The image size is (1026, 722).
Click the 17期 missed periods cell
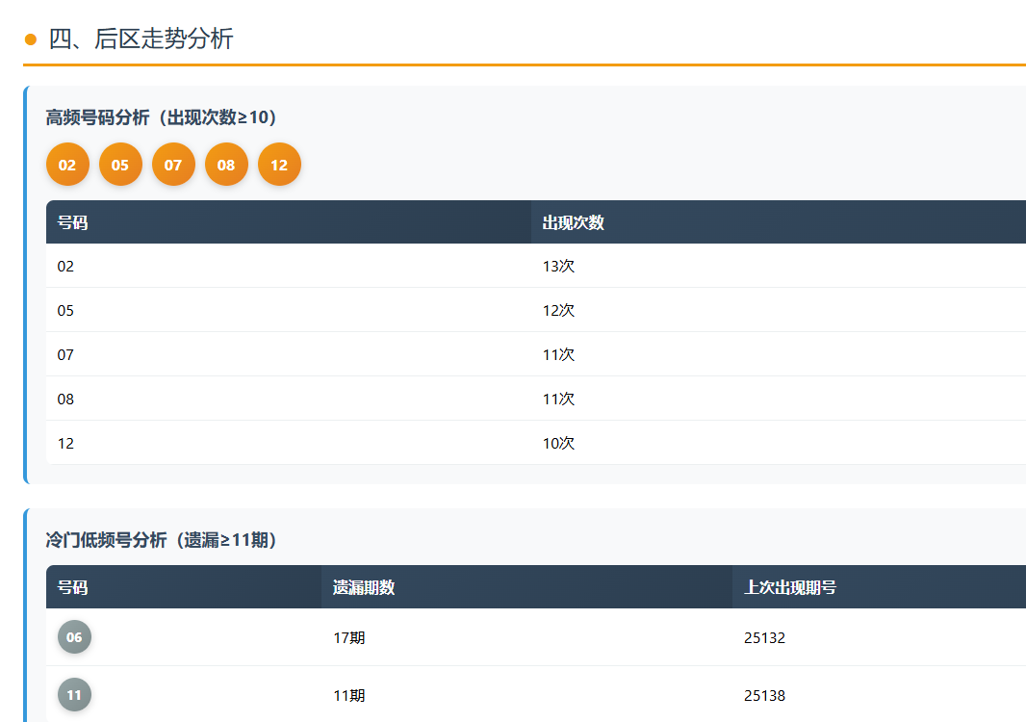click(x=348, y=638)
